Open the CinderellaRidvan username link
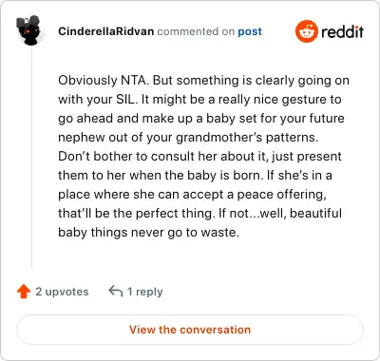 (106, 31)
